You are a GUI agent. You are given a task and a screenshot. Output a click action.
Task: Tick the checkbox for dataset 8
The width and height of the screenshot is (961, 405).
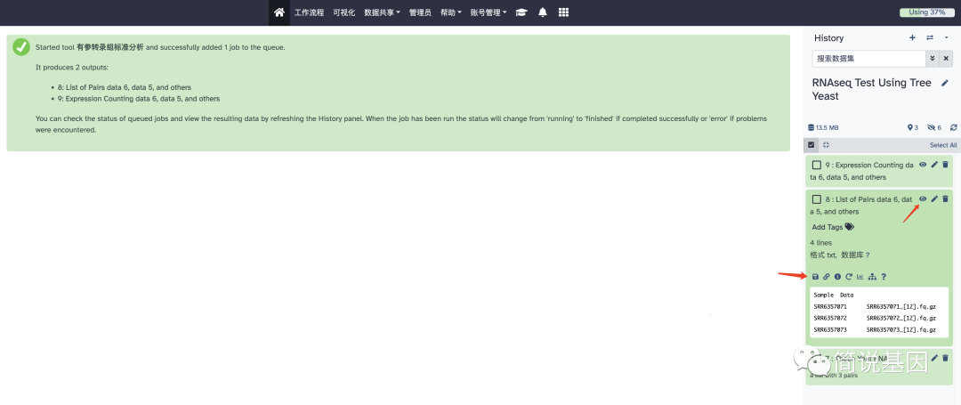pos(816,199)
